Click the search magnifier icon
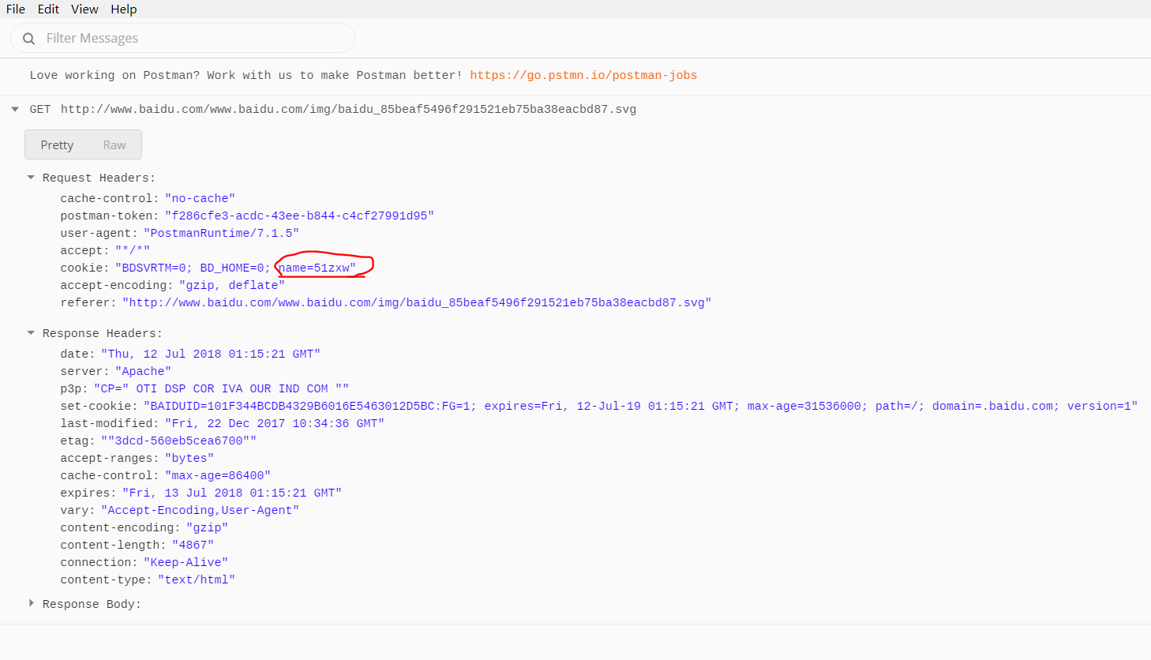The width and height of the screenshot is (1151, 660). click(28, 37)
